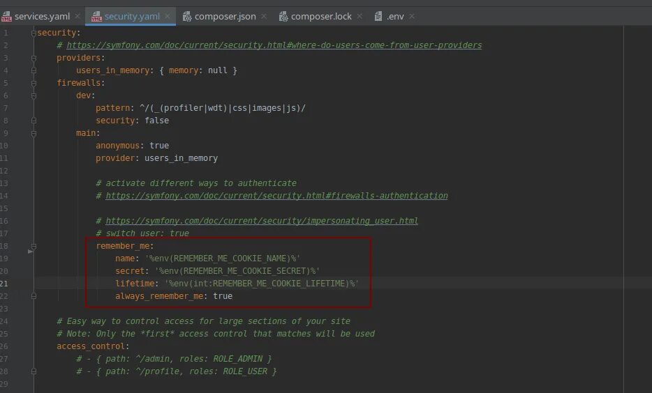652x393 pixels.
Task: Click the 'lifetime' key on line 21
Action: click(x=135, y=284)
